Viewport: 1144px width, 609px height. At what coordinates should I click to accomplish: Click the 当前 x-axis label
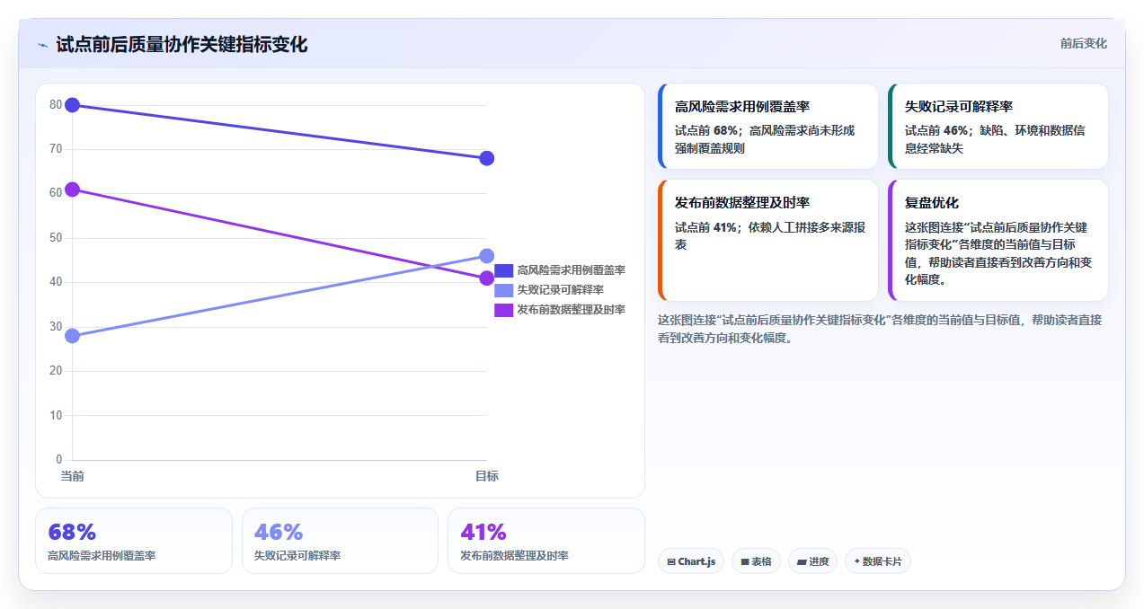coord(73,476)
